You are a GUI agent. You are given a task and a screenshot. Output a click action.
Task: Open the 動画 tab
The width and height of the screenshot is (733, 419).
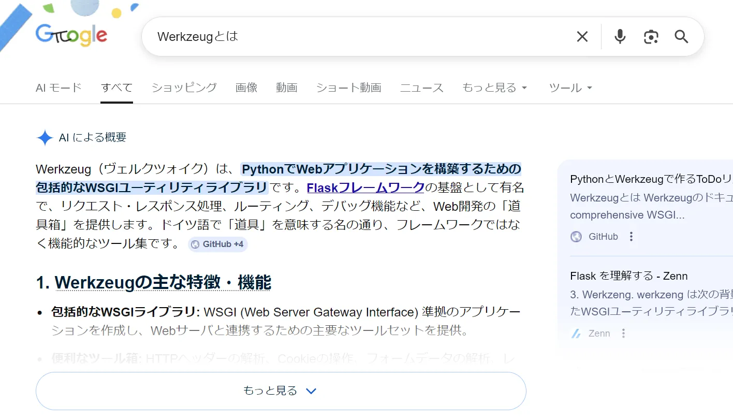pyautogui.click(x=287, y=88)
